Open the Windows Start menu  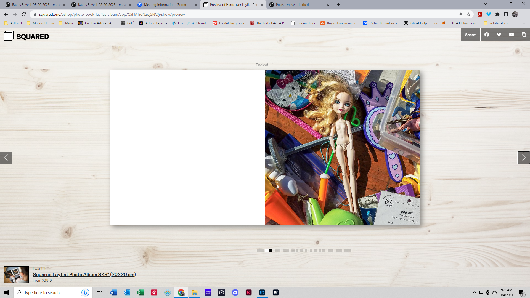pos(7,292)
